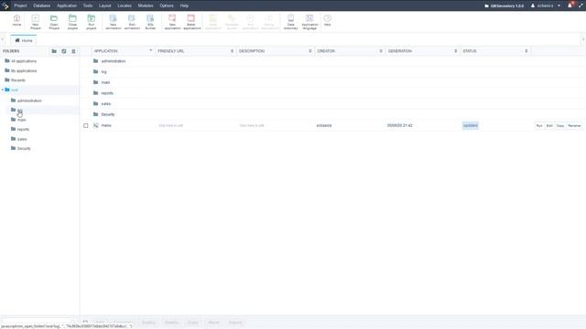Open the user account dropdown
The height and width of the screenshot is (329, 586).
(546, 5)
